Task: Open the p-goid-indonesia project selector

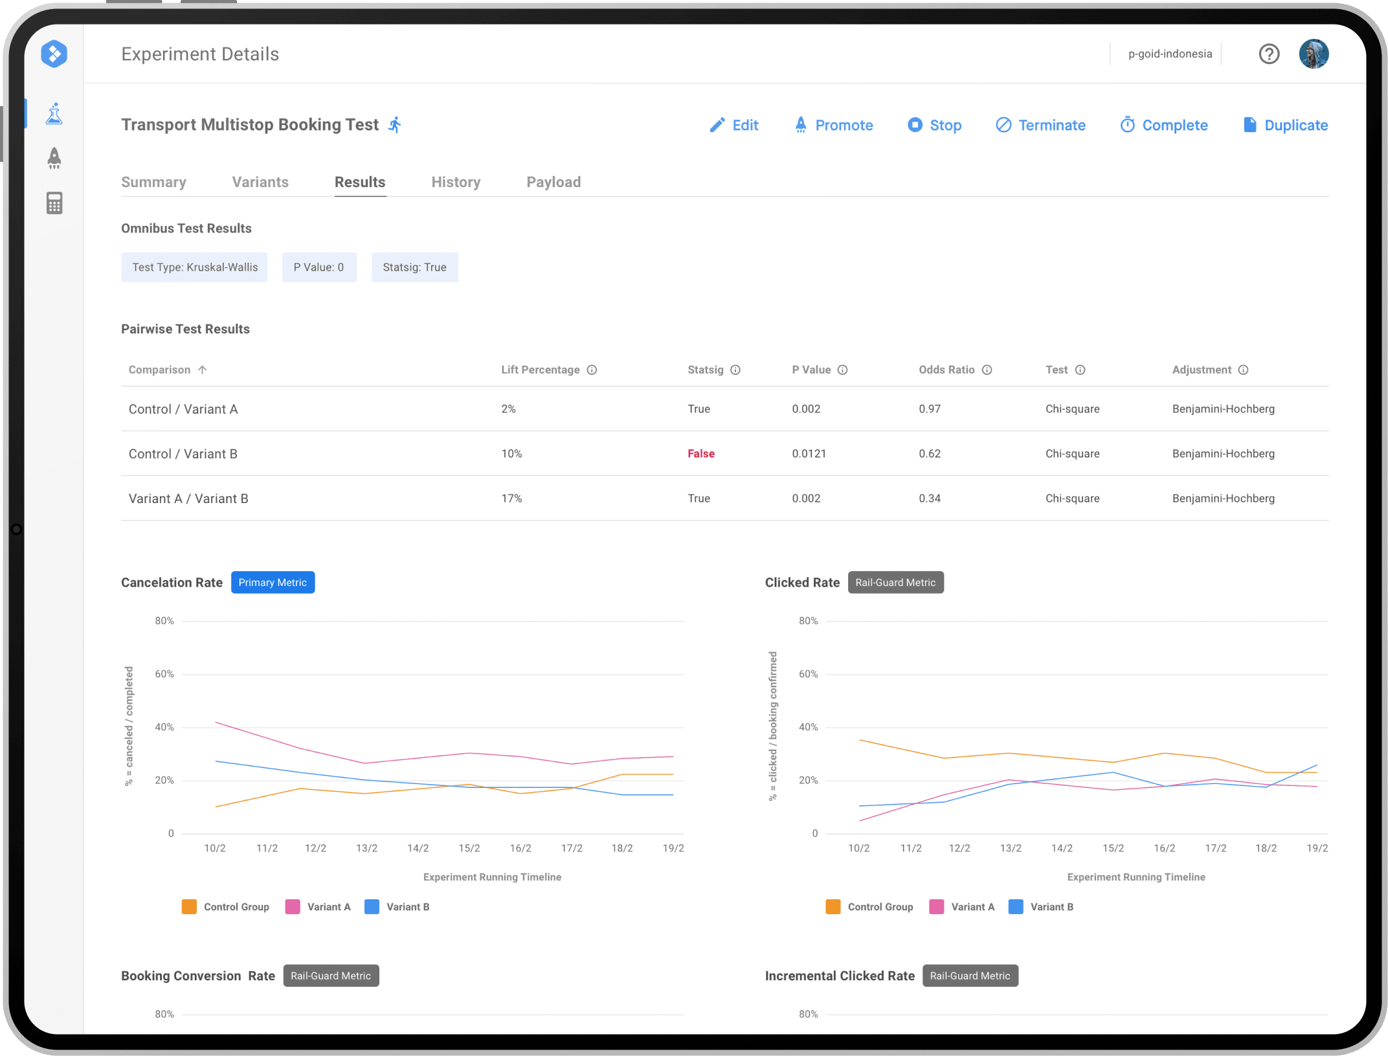Action: pyautogui.click(x=1170, y=54)
